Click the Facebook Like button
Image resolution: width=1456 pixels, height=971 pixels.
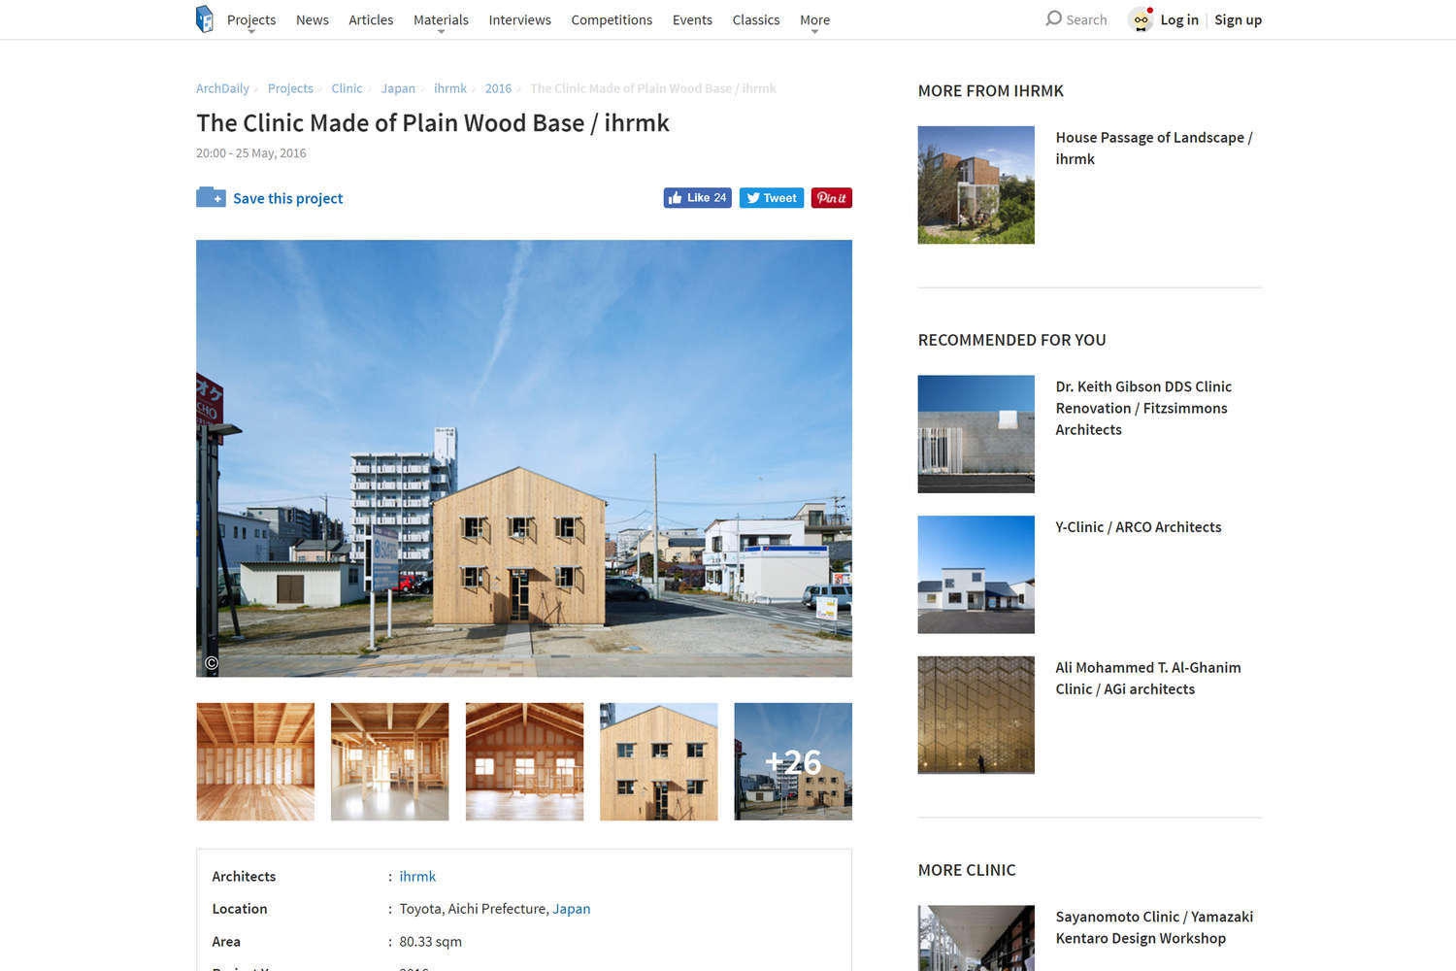[697, 198]
